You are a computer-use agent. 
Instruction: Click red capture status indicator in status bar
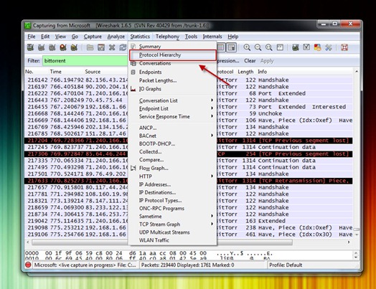tap(28, 265)
